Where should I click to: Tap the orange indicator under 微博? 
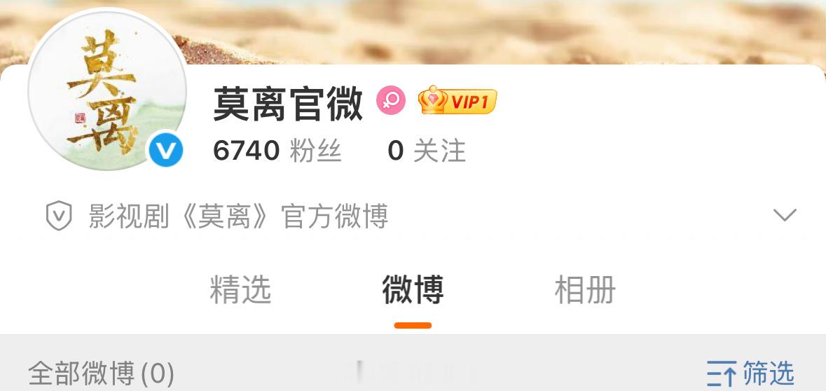pos(413,325)
